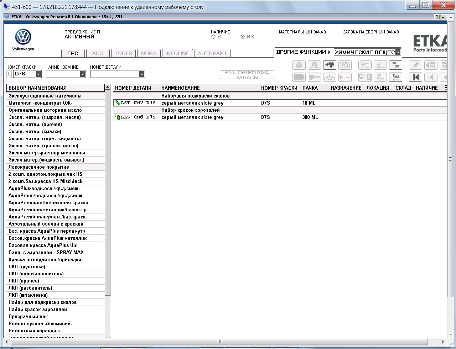Open the НОМЕР КРАСКИ D7S dropdown
Screen dimensions: 456x349
[x=38, y=74]
